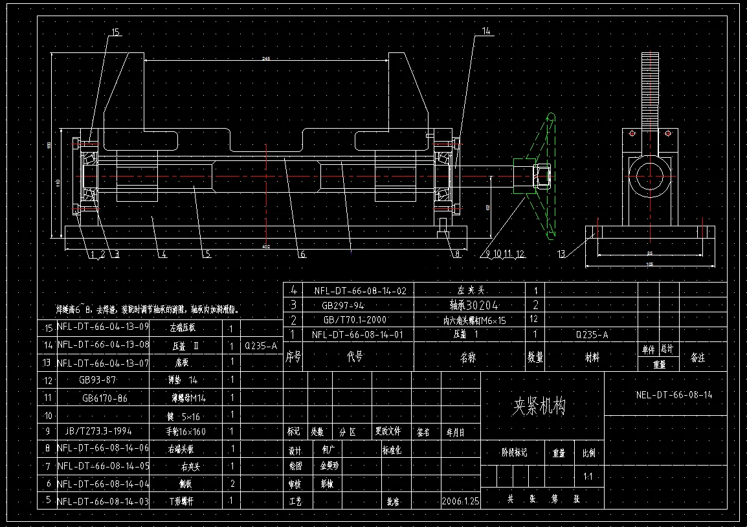Screen dimensions: 747x527
Task: Select the welding note text above parts list
Action: [148, 310]
